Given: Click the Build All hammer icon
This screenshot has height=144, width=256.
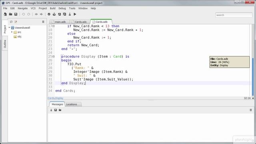Looking at the screenshot, I should (60, 14).
